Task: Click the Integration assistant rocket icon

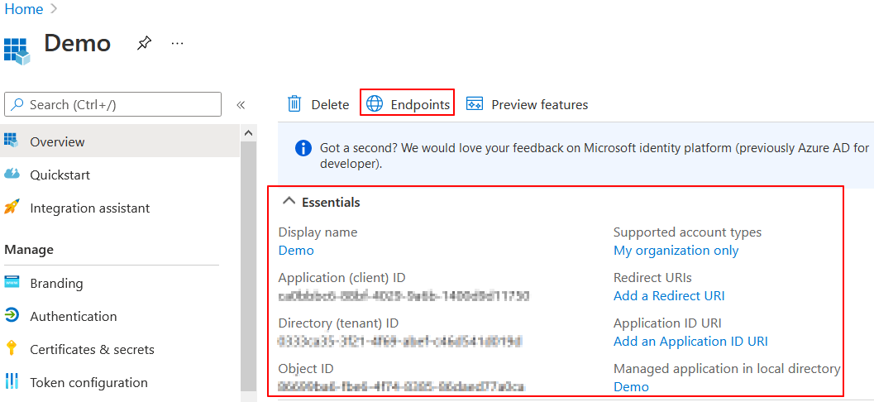Action: click(x=12, y=208)
